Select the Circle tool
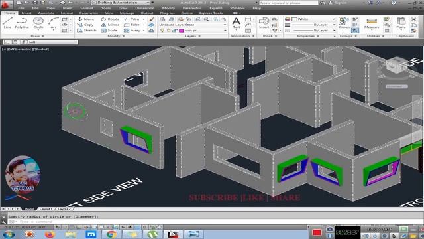Viewport: 424px width, 239px height. coord(38,22)
